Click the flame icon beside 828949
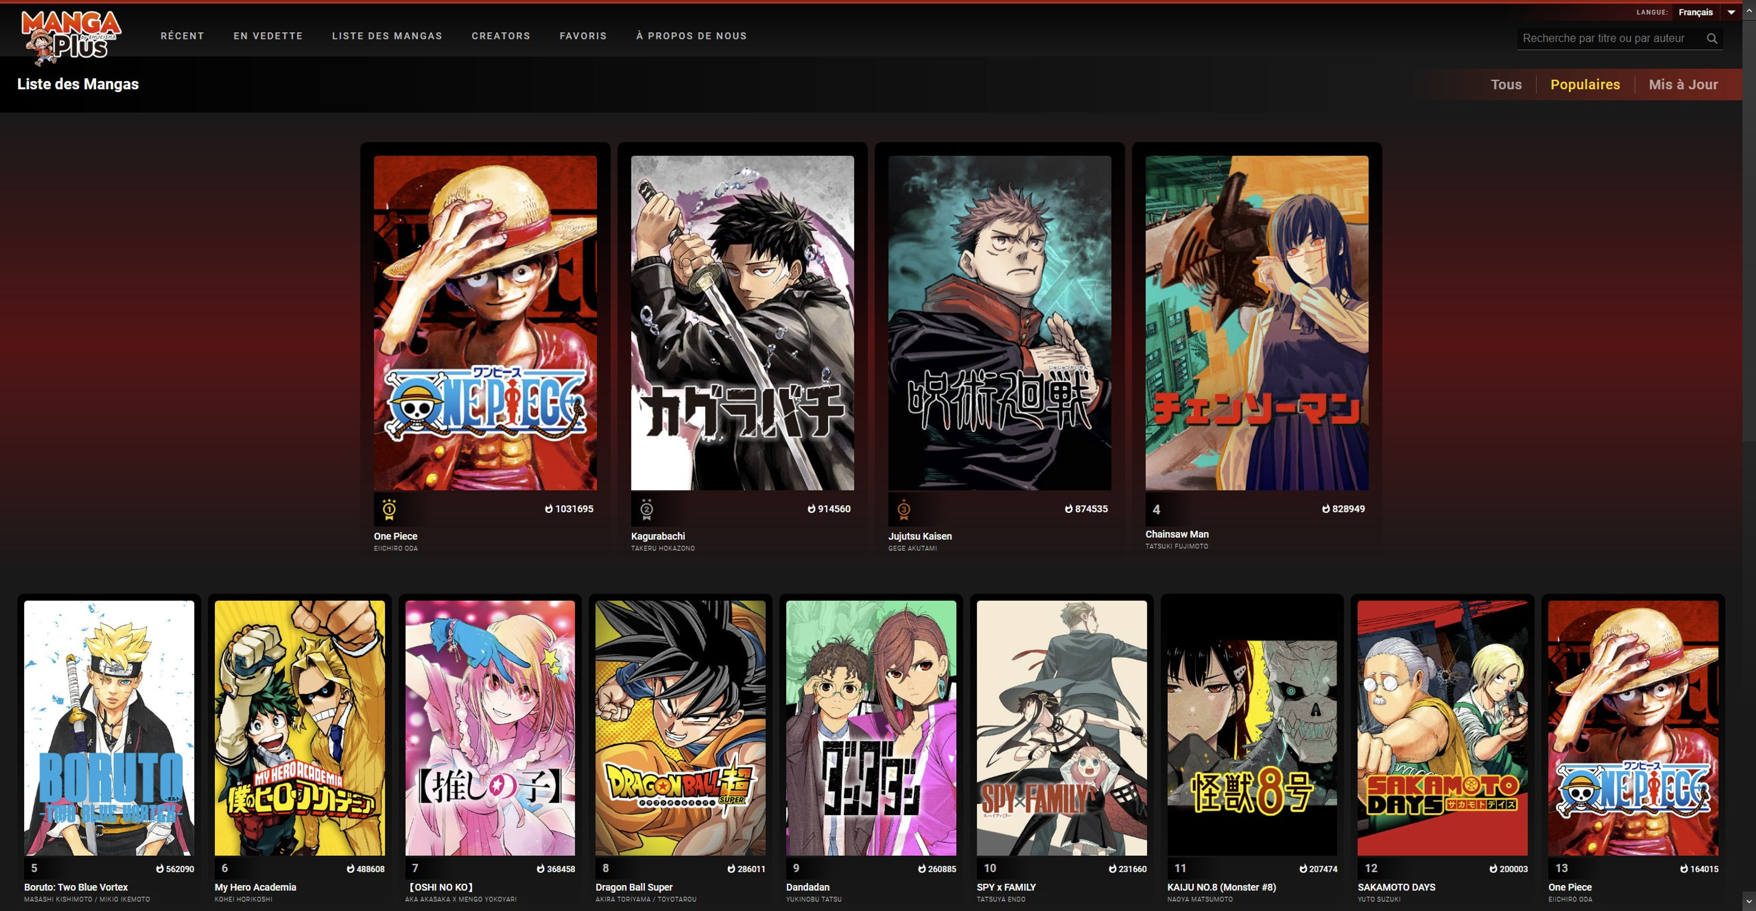The image size is (1756, 911). [1326, 509]
